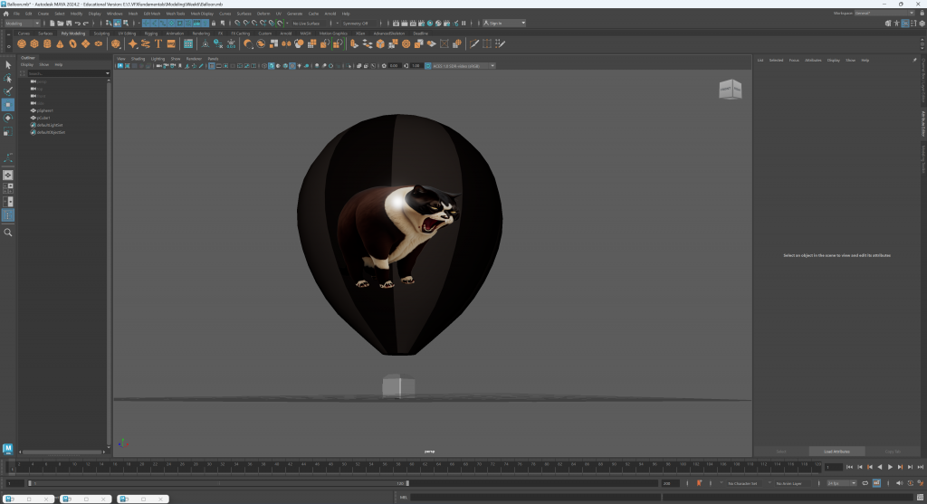Viewport: 927px width, 504px height.
Task: Click the star-shaped Sweep Mesh shelf icon
Action: [x=132, y=43]
